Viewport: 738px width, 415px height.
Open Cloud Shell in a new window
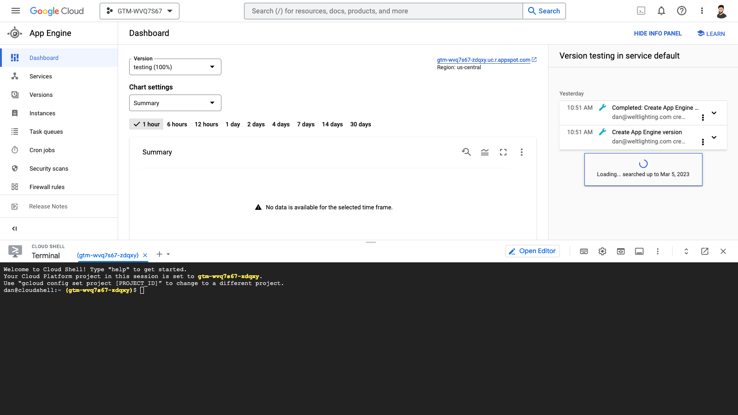[705, 251]
